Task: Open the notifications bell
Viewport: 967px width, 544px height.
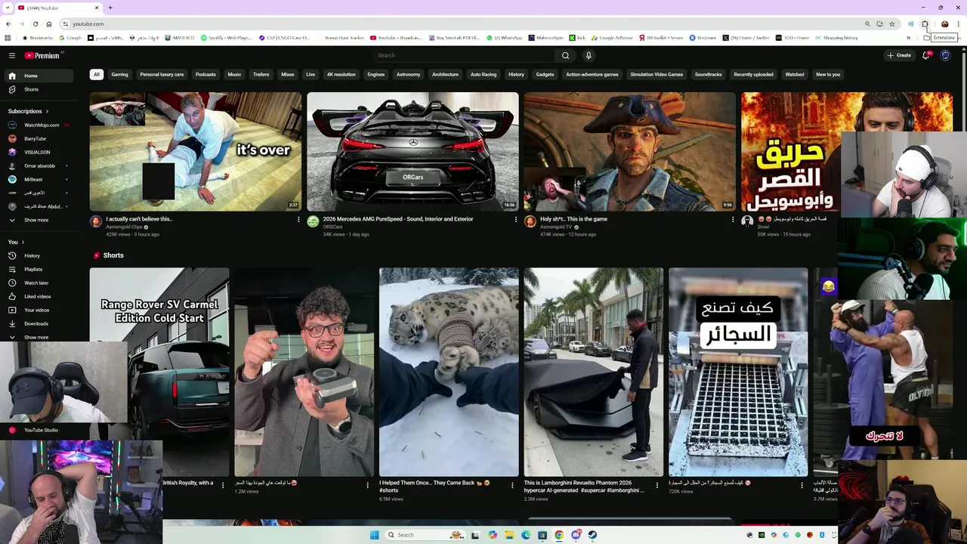Action: pyautogui.click(x=926, y=55)
